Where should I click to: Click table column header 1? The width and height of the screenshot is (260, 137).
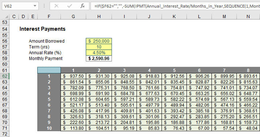[73, 70]
